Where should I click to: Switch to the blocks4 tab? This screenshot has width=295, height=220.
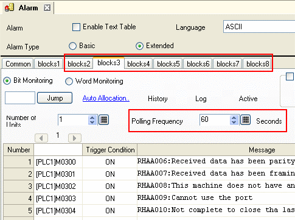coord(138,64)
